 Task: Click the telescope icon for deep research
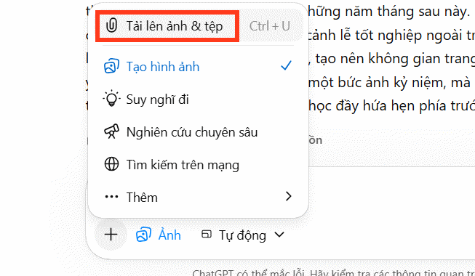click(111, 131)
